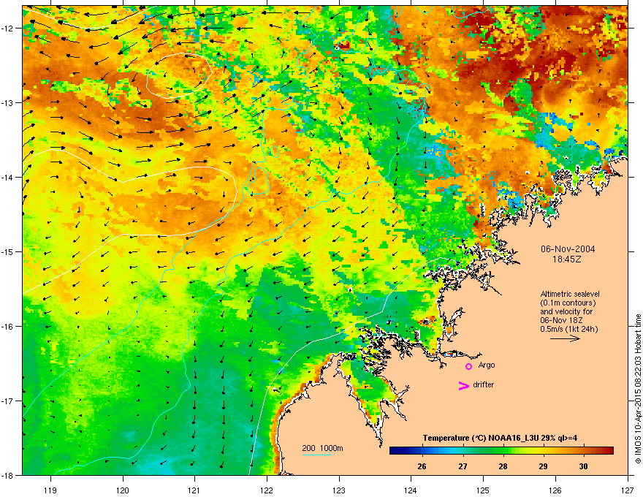Click the cyan 200 1000m depth contour line sample
This screenshot has height=497, width=643.
tap(317, 455)
